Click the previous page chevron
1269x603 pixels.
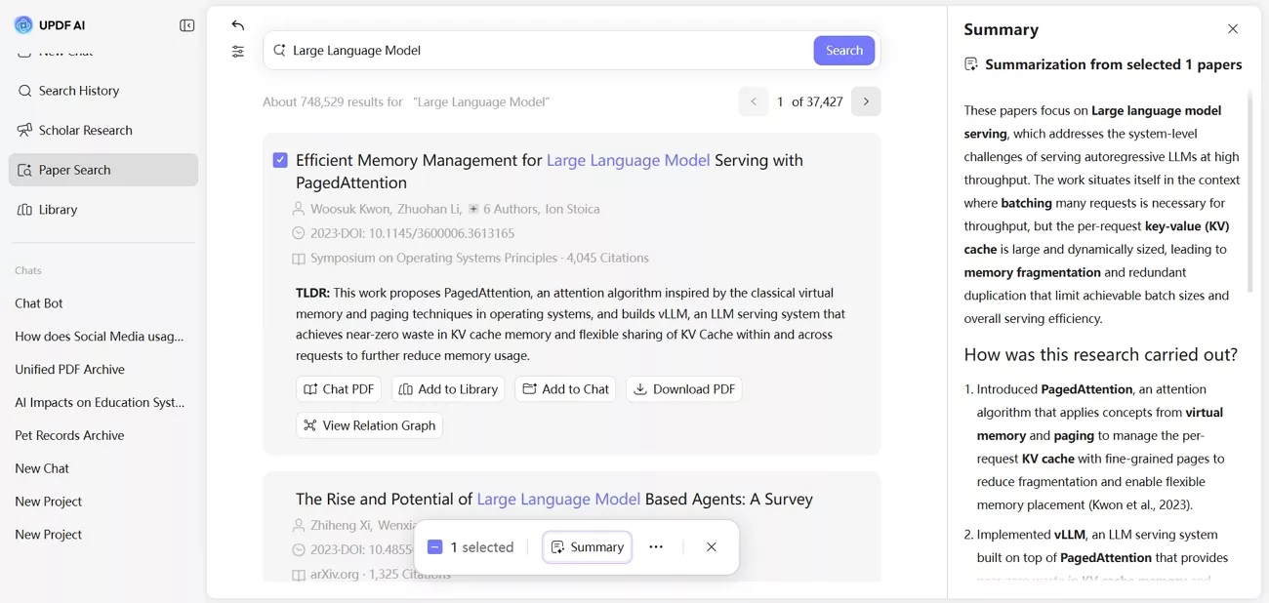point(753,100)
